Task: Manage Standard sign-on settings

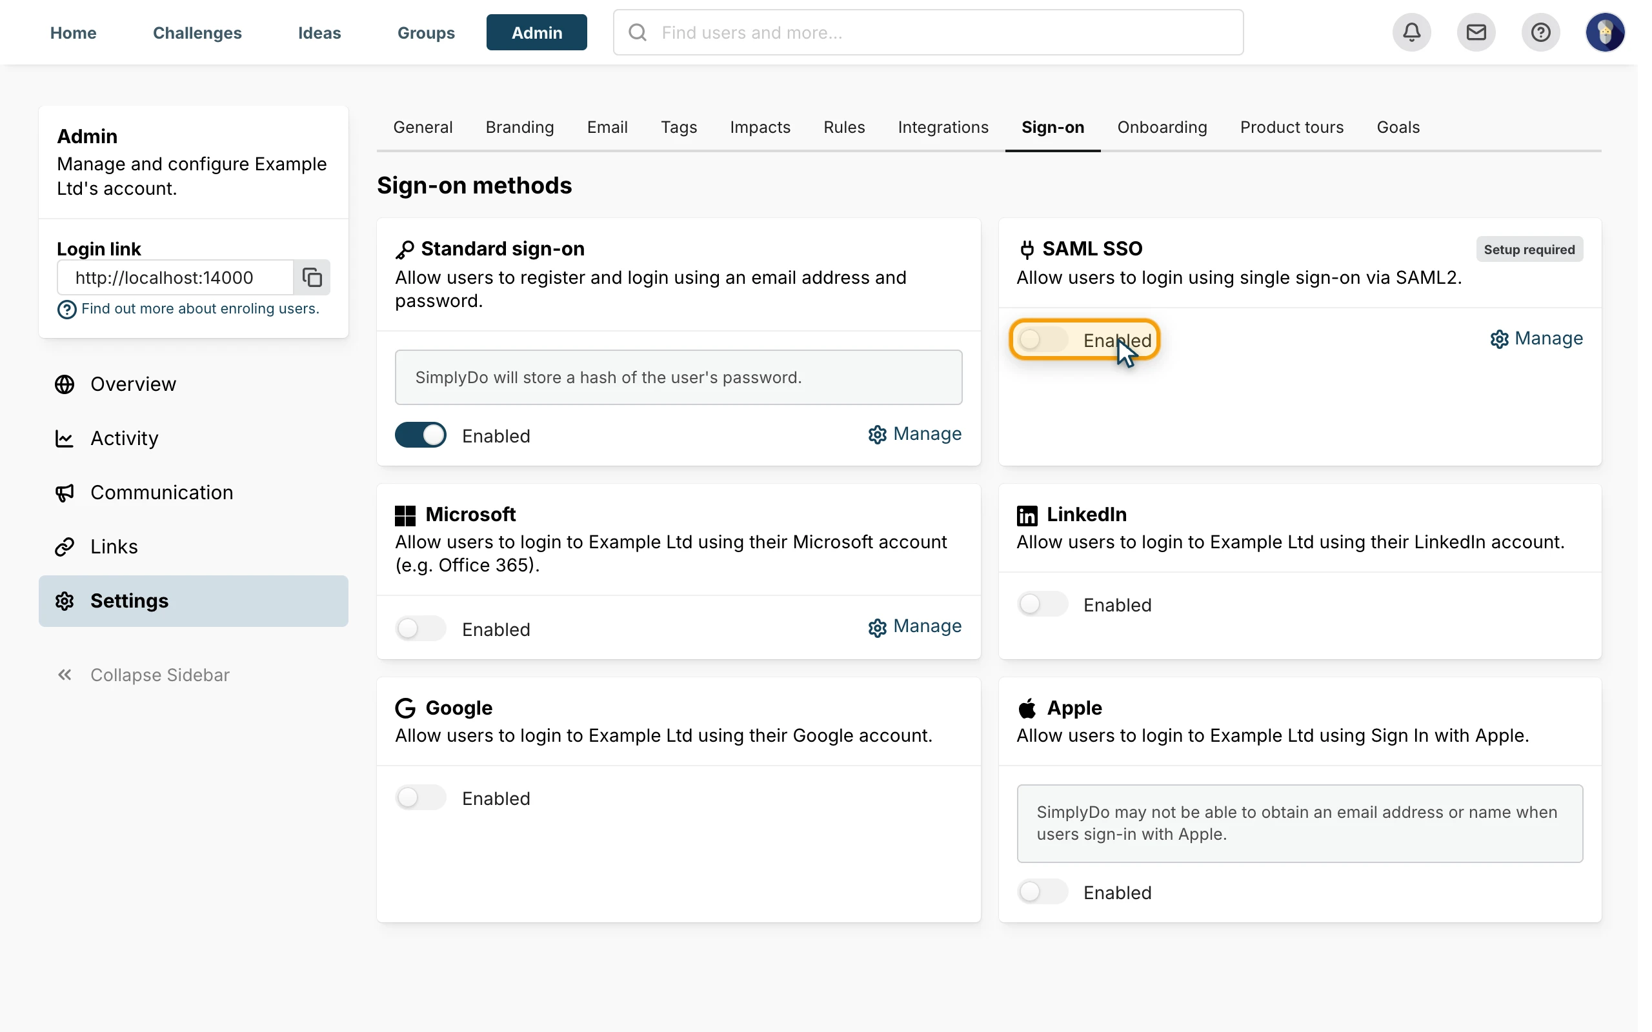Action: (915, 434)
